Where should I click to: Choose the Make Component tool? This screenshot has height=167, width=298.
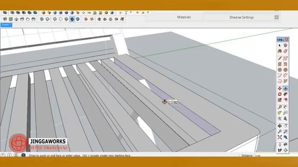point(285,45)
